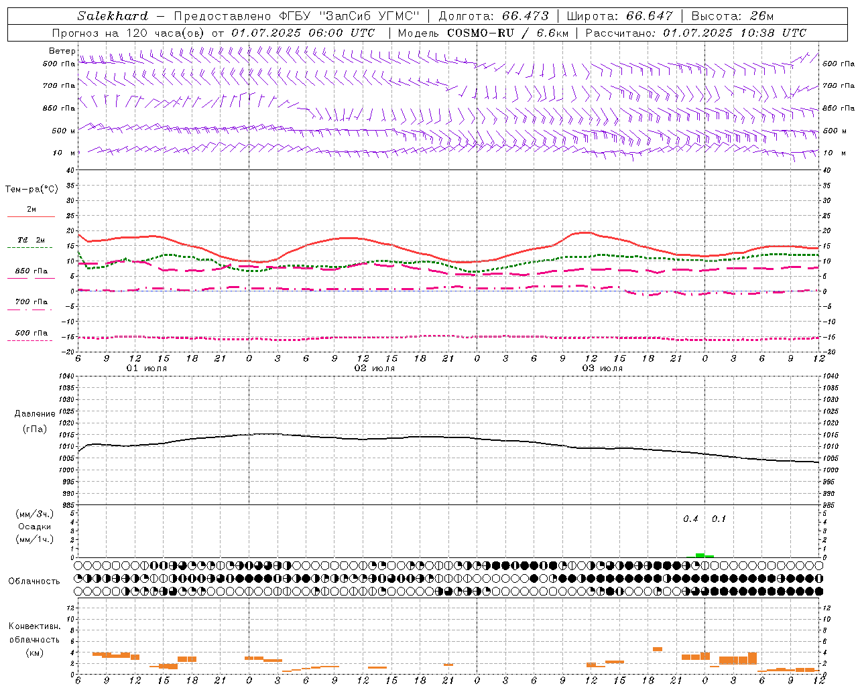Click the 01 июля date label
Viewport: 858px width, 686px height.
coord(147,368)
